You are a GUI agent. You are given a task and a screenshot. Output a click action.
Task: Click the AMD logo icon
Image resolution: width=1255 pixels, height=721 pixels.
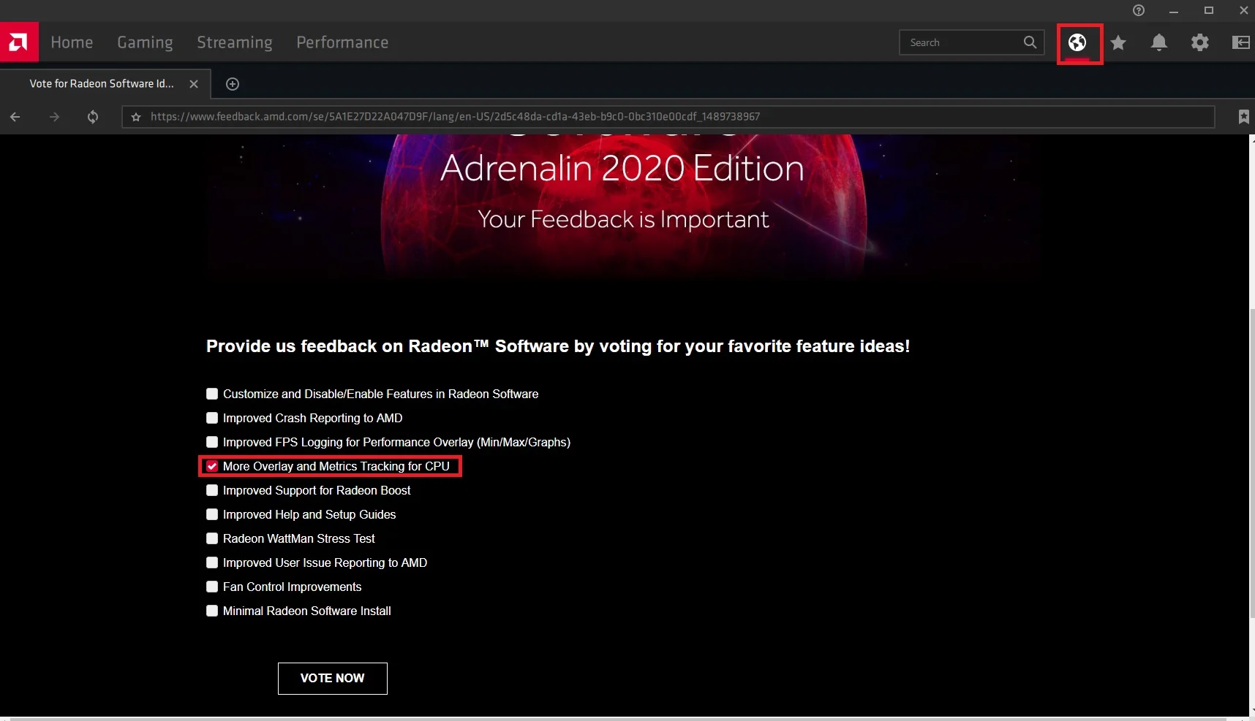(19, 42)
